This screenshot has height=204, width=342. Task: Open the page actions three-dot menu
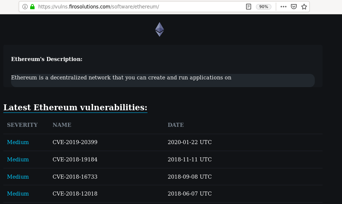(x=283, y=7)
